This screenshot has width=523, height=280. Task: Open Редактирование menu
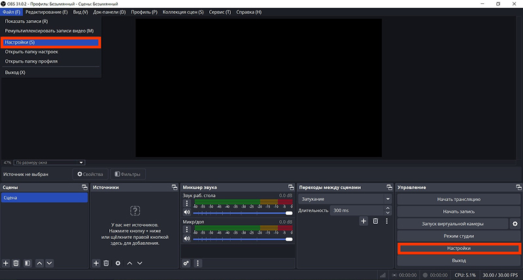pyautogui.click(x=46, y=12)
